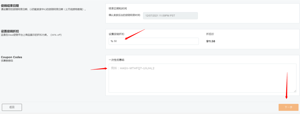This screenshot has width=300, height=114.
Task: Click the 确认卖家后台的促销结束时间 label
Action: point(125,15)
